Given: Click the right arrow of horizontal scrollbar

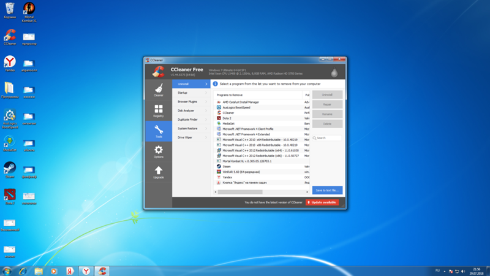Looking at the screenshot, I should click(x=307, y=192).
